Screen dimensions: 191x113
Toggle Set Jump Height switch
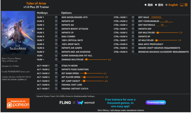coord(58,81)
